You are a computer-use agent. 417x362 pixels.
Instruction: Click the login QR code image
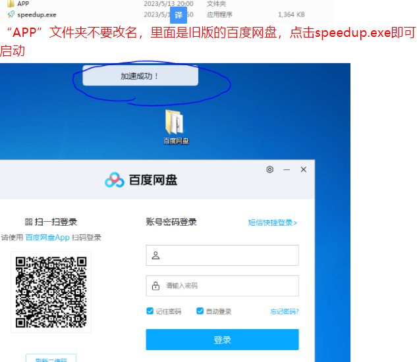tap(51, 292)
